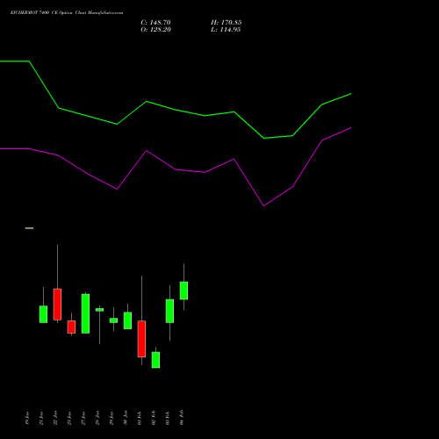
Task: Click the small green candlestick above 29 Jan
Action: (113, 320)
